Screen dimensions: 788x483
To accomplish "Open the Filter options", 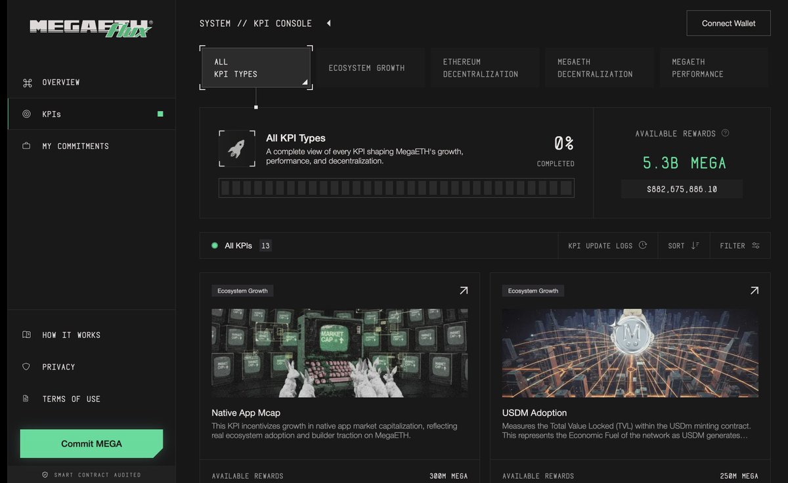I will point(740,245).
